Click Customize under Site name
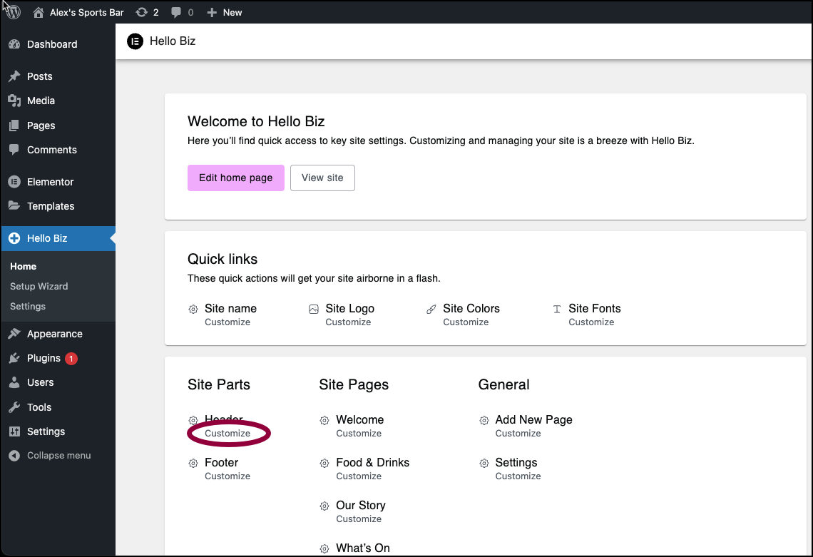Image resolution: width=813 pixels, height=557 pixels. pos(227,322)
